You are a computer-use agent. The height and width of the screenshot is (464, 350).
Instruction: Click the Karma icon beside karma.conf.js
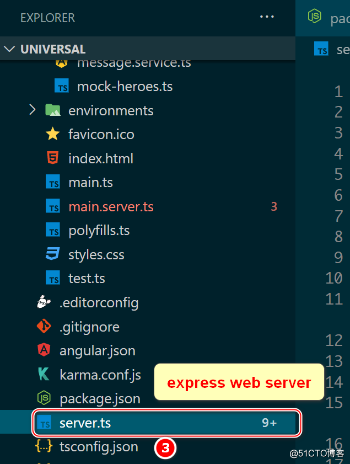coord(44,375)
